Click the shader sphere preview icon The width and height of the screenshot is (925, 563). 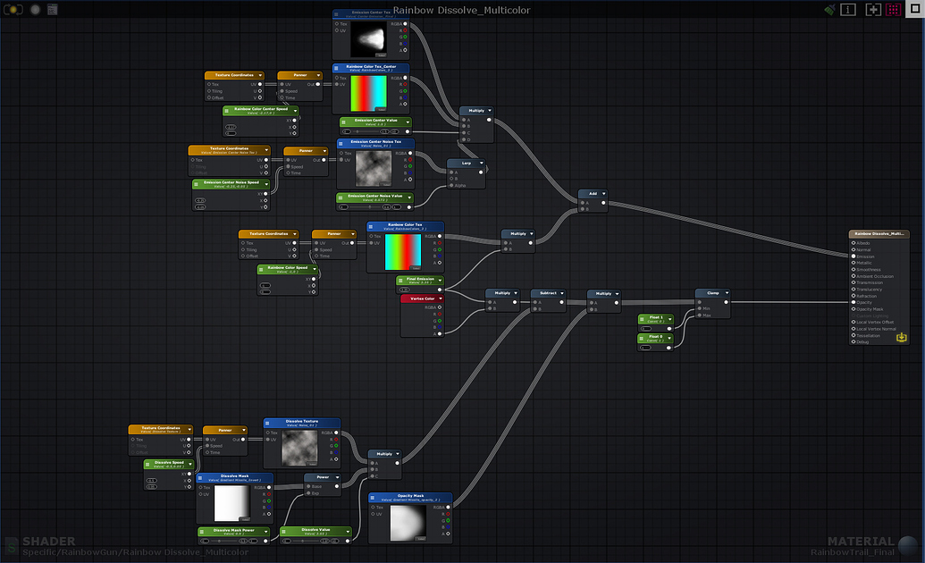[35, 10]
